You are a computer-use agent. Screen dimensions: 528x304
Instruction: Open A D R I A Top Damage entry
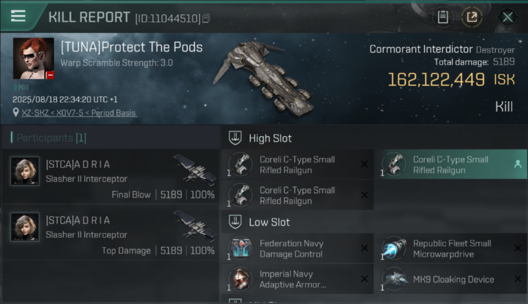(x=110, y=232)
